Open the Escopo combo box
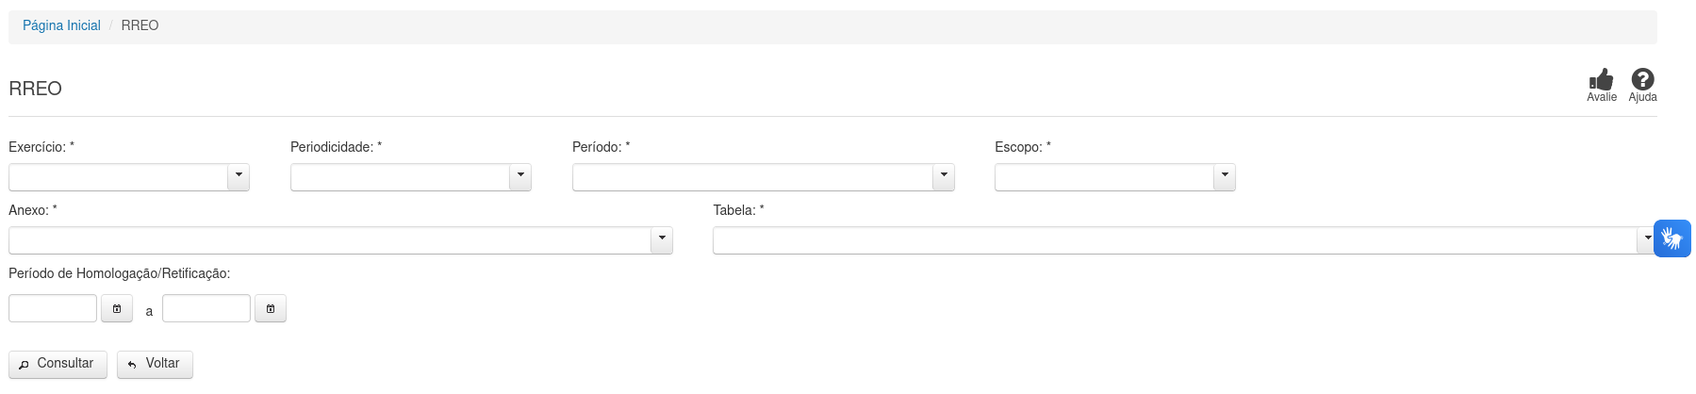The width and height of the screenshot is (1696, 394). pos(1224,177)
